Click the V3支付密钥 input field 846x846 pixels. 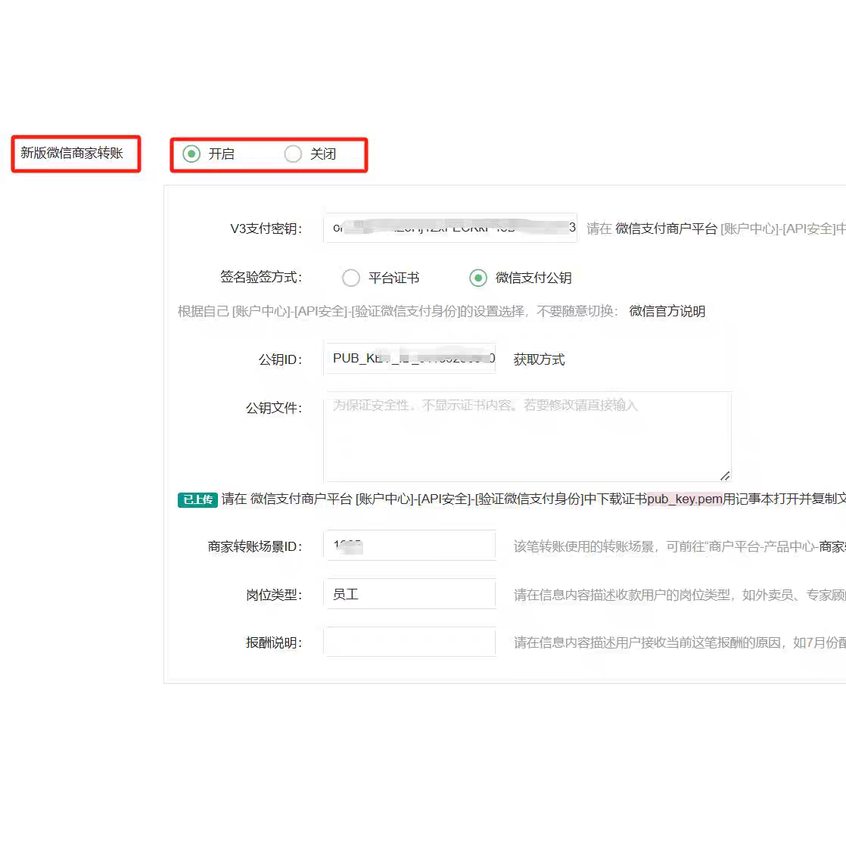(450, 228)
